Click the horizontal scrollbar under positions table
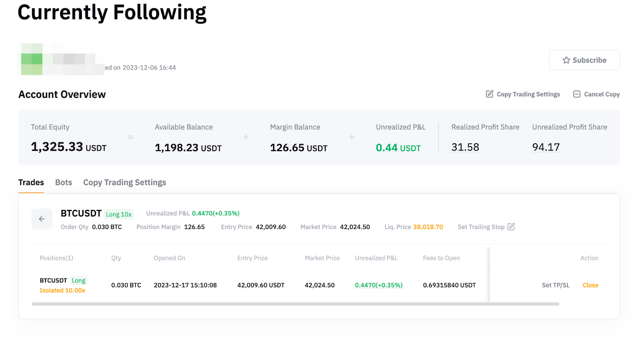Image resolution: width=633 pixels, height=337 pixels. [x=295, y=304]
